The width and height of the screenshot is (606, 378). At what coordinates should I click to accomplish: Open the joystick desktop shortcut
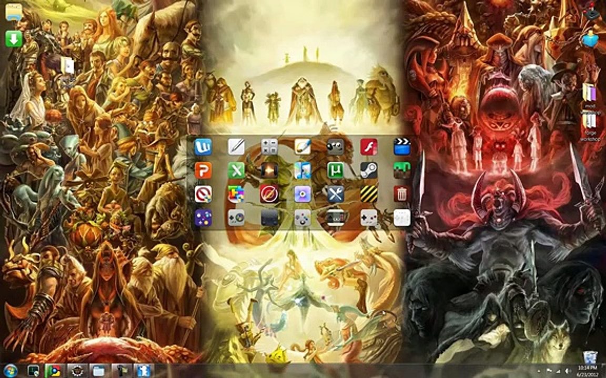point(591,13)
